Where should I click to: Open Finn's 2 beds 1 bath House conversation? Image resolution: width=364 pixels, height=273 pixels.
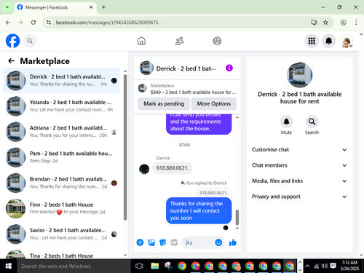pos(61,208)
